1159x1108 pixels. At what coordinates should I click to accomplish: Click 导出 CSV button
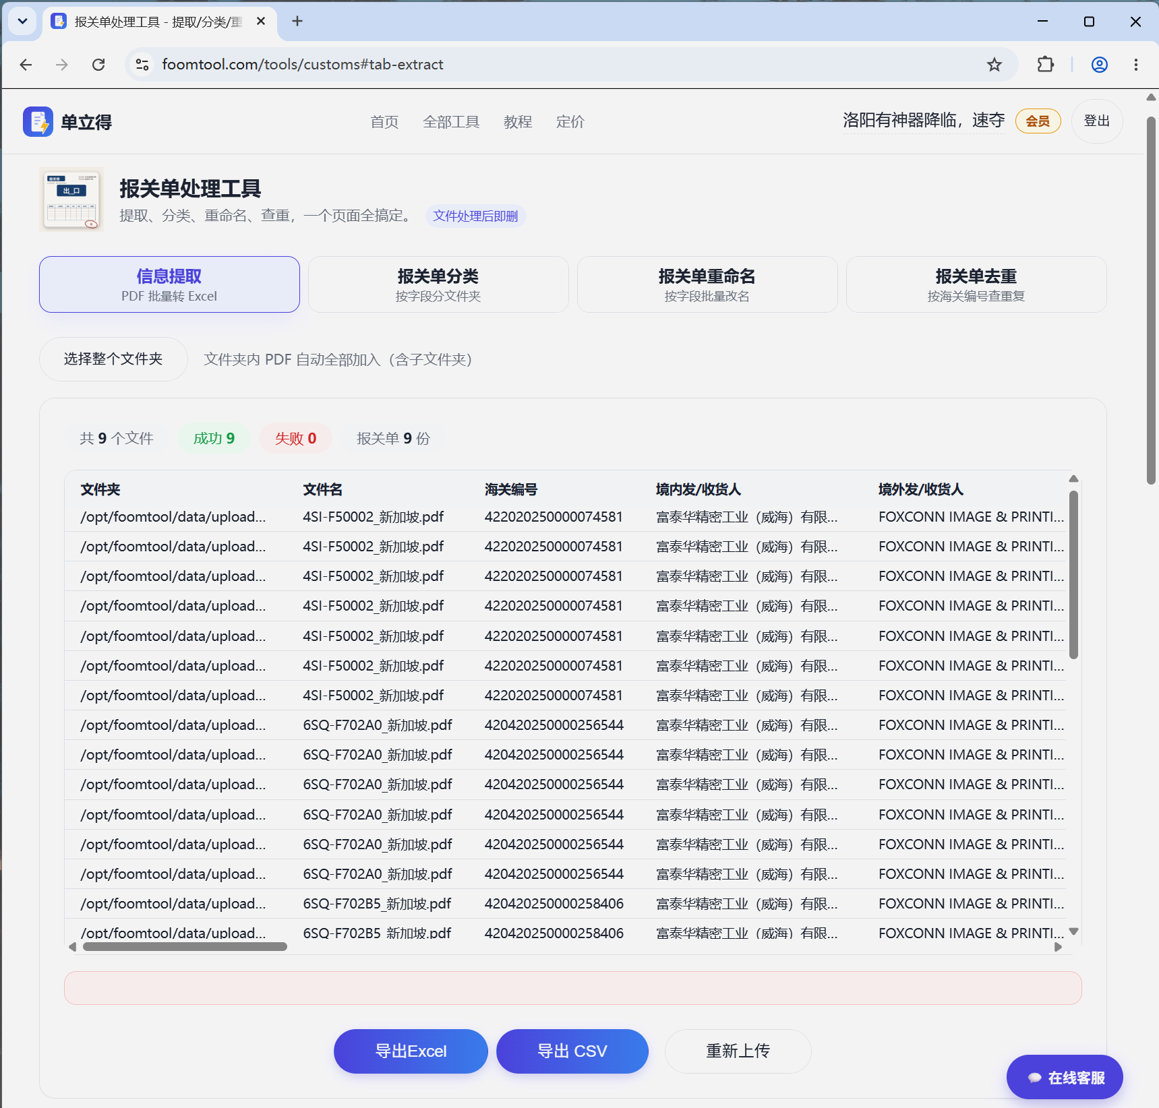click(x=572, y=1051)
